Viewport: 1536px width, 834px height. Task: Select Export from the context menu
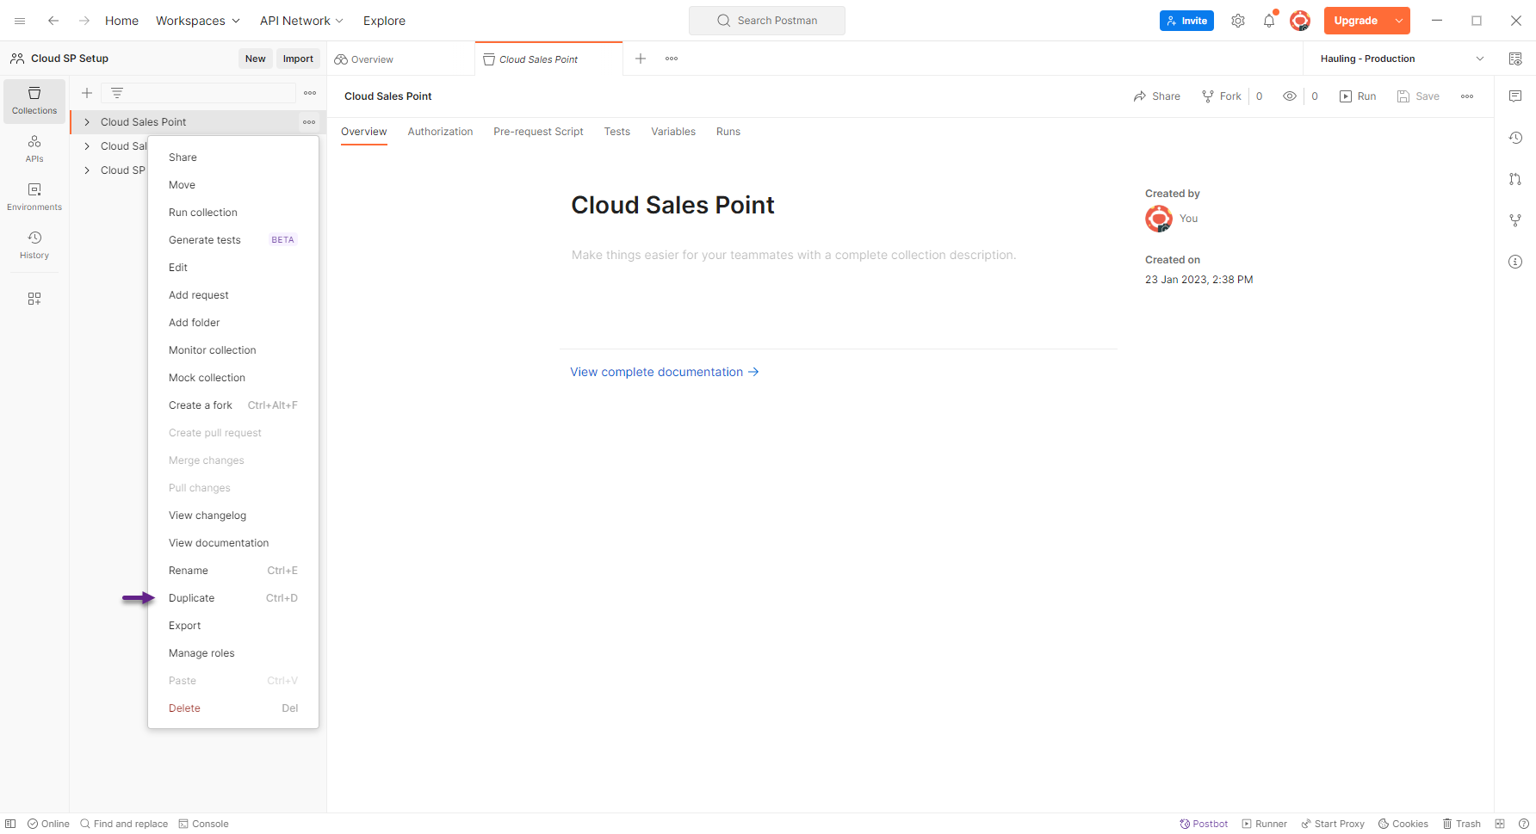tap(233, 626)
